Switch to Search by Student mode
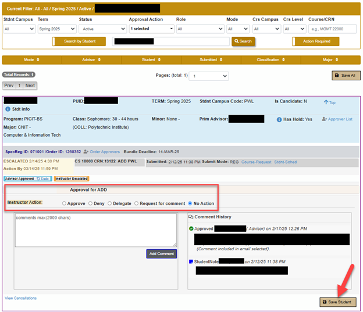363x312 pixels. [x=81, y=41]
